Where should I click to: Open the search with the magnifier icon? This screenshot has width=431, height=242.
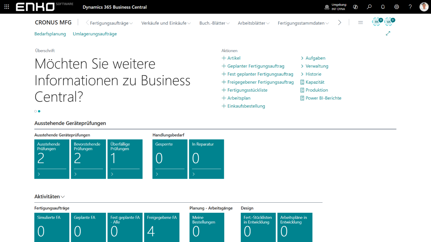point(369,7)
